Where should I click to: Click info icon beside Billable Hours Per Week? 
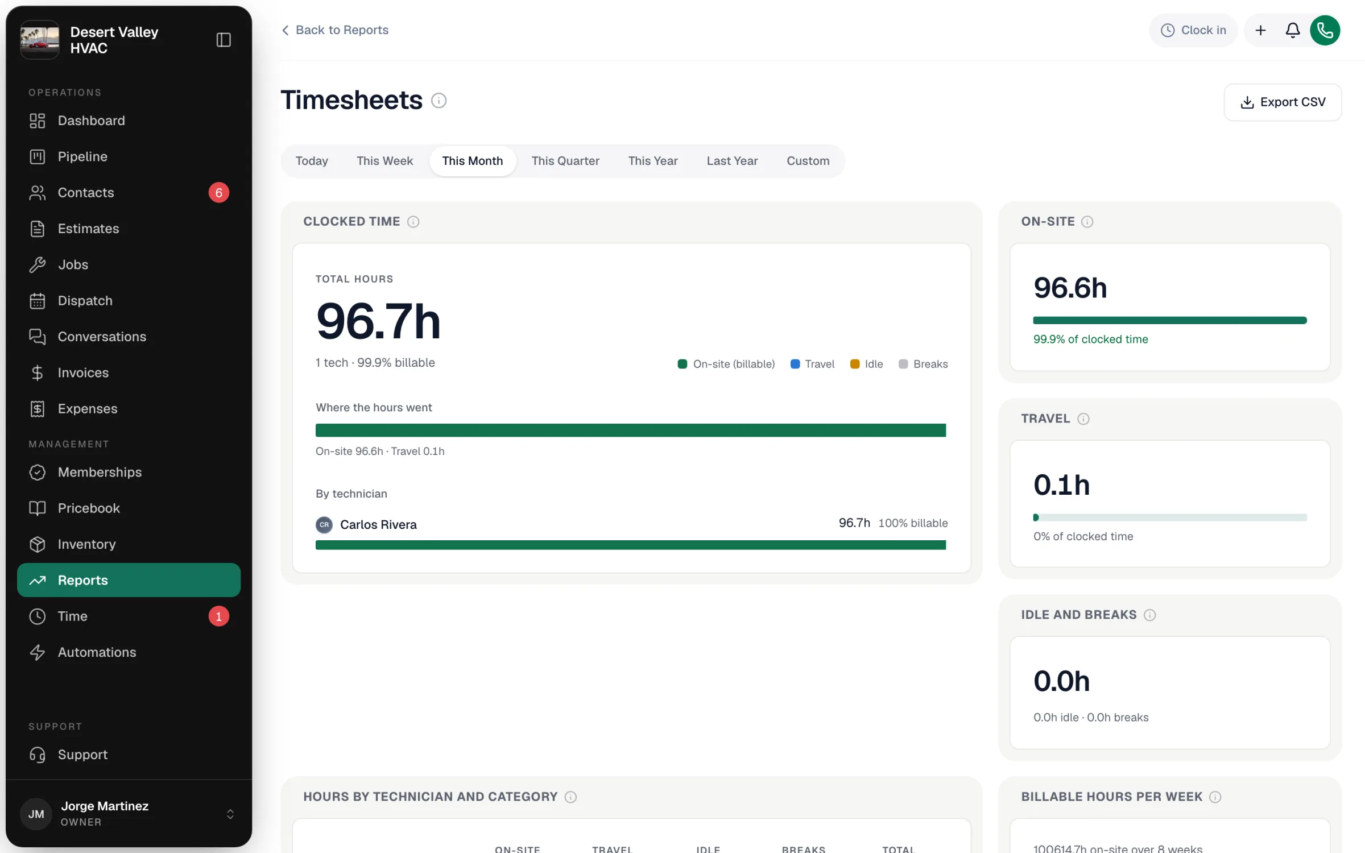point(1215,797)
